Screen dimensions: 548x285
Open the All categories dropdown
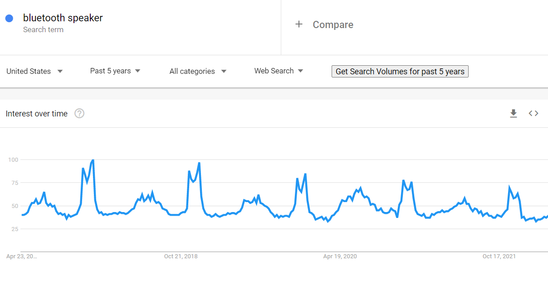tap(198, 71)
